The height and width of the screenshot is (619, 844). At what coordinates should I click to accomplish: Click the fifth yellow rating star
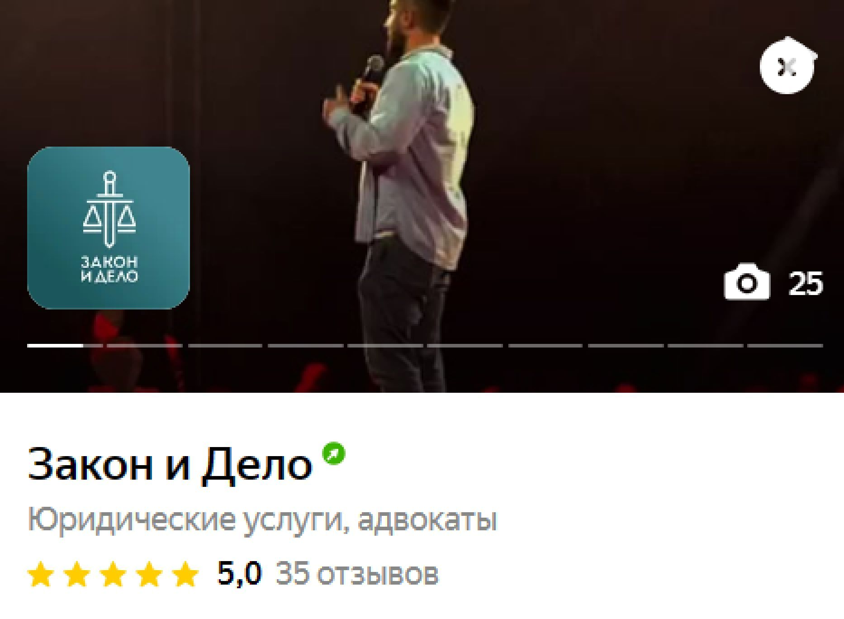[x=186, y=574]
